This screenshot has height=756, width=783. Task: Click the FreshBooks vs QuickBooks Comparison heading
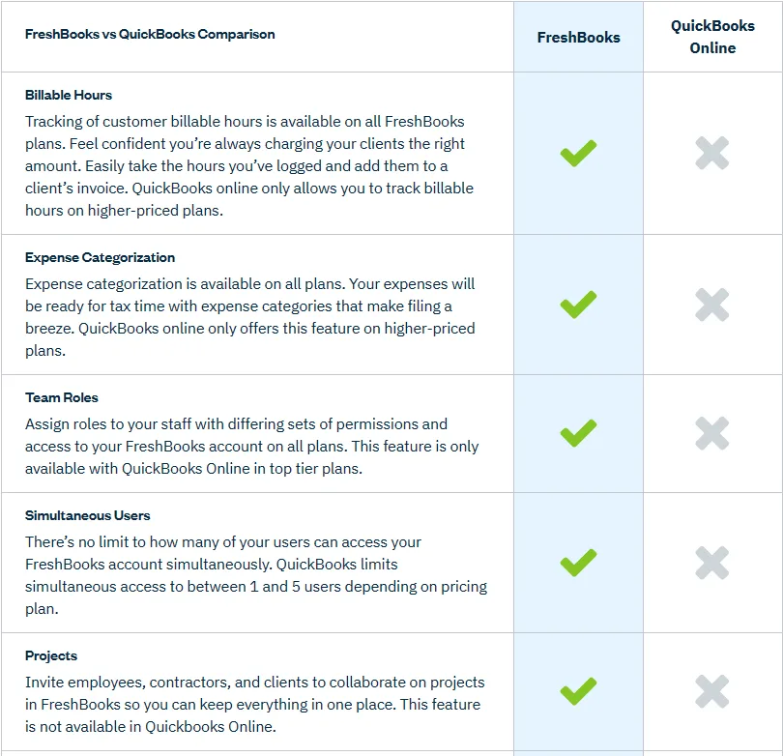150,35
